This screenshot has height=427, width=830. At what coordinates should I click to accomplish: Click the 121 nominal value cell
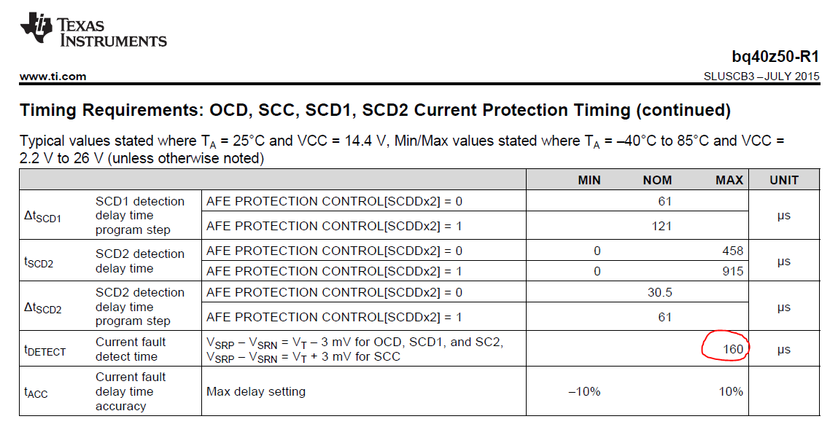point(662,226)
